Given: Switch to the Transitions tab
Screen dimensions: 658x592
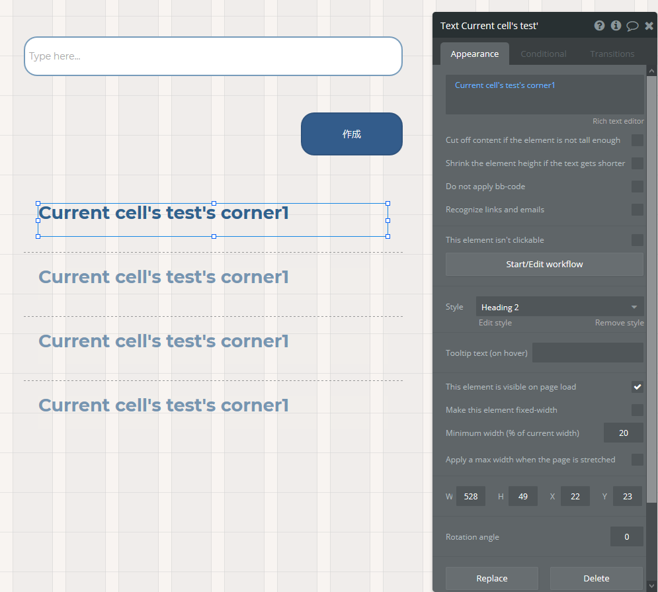Looking at the screenshot, I should (612, 54).
